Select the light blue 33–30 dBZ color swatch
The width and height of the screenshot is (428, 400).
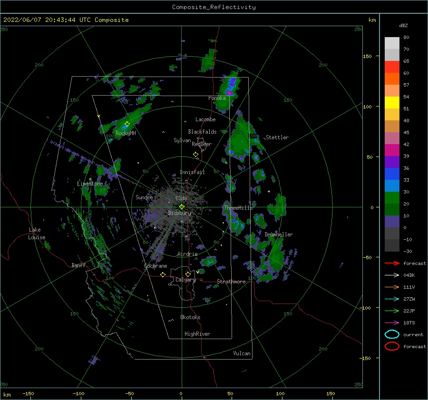(x=392, y=186)
